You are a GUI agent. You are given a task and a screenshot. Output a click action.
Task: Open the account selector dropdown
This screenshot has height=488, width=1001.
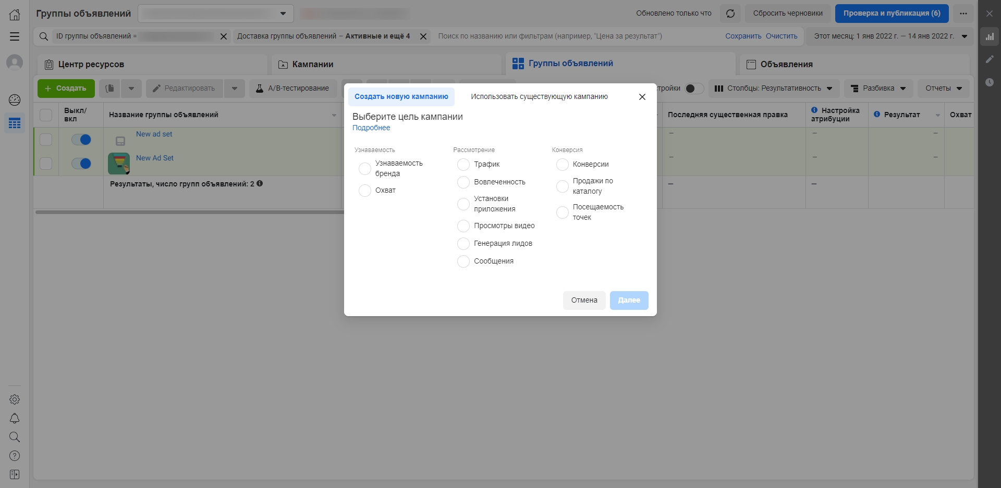pos(216,14)
